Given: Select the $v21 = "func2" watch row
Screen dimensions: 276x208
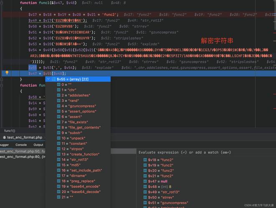Looking at the screenshot, I should 206,176.
